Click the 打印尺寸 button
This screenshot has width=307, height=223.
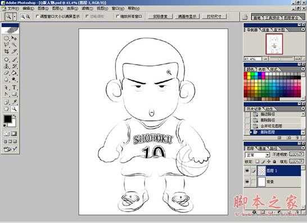click(214, 16)
